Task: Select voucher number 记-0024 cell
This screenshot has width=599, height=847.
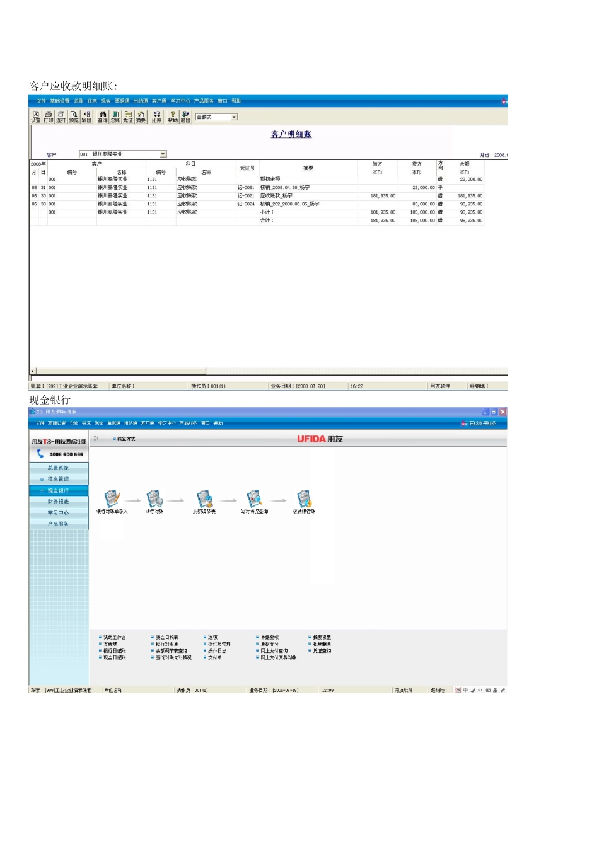Action: click(247, 204)
